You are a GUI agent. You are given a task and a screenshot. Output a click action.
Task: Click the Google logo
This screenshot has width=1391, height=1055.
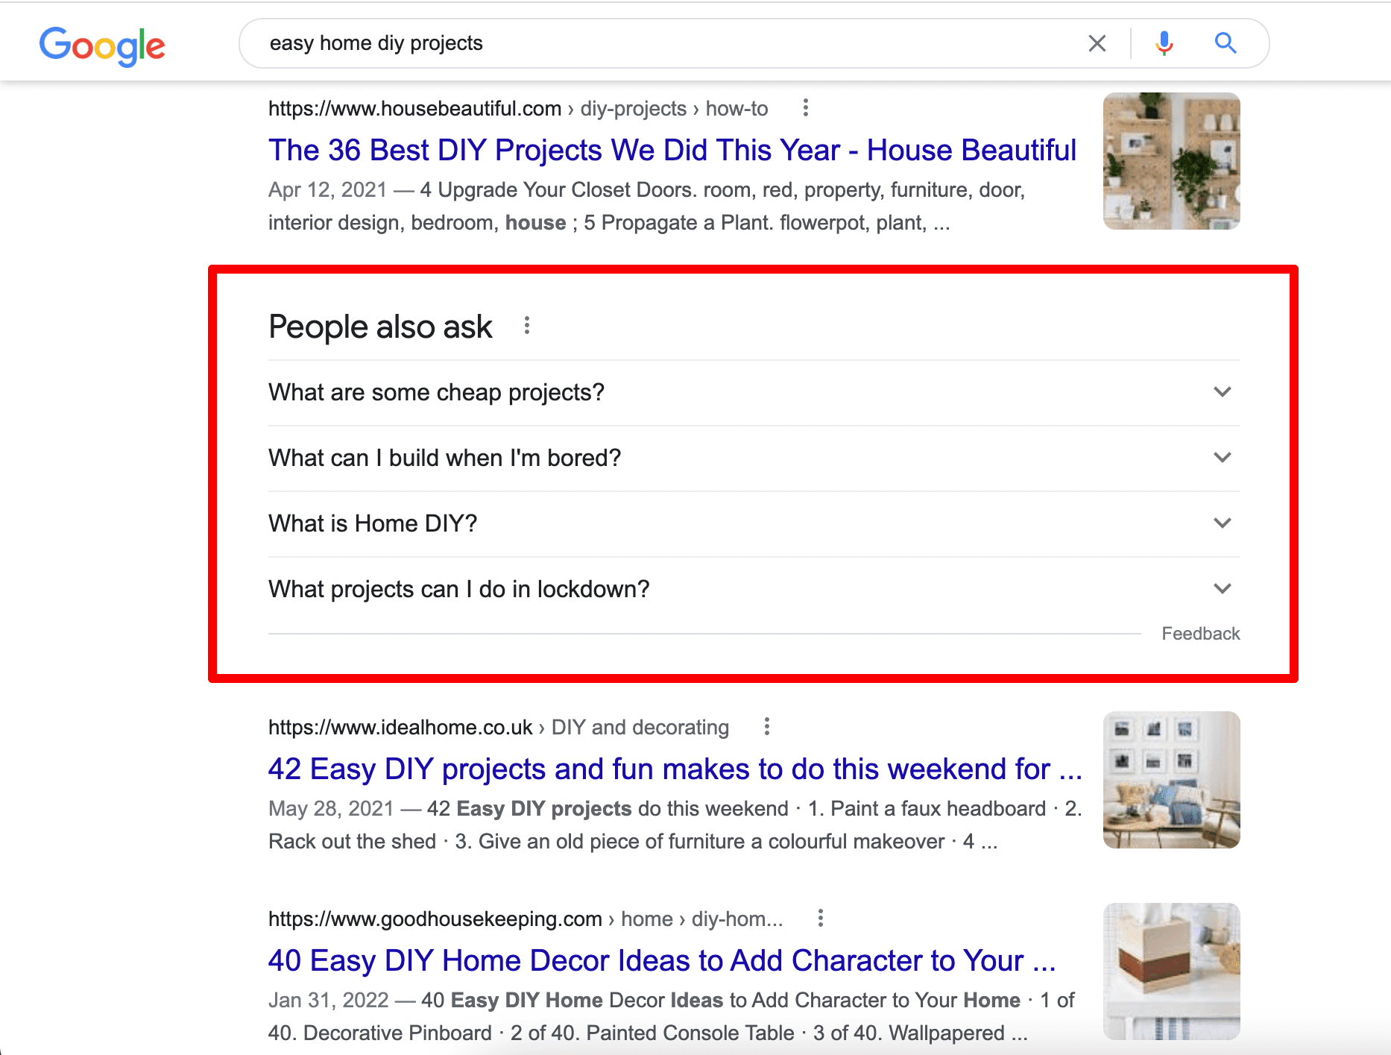(x=102, y=46)
